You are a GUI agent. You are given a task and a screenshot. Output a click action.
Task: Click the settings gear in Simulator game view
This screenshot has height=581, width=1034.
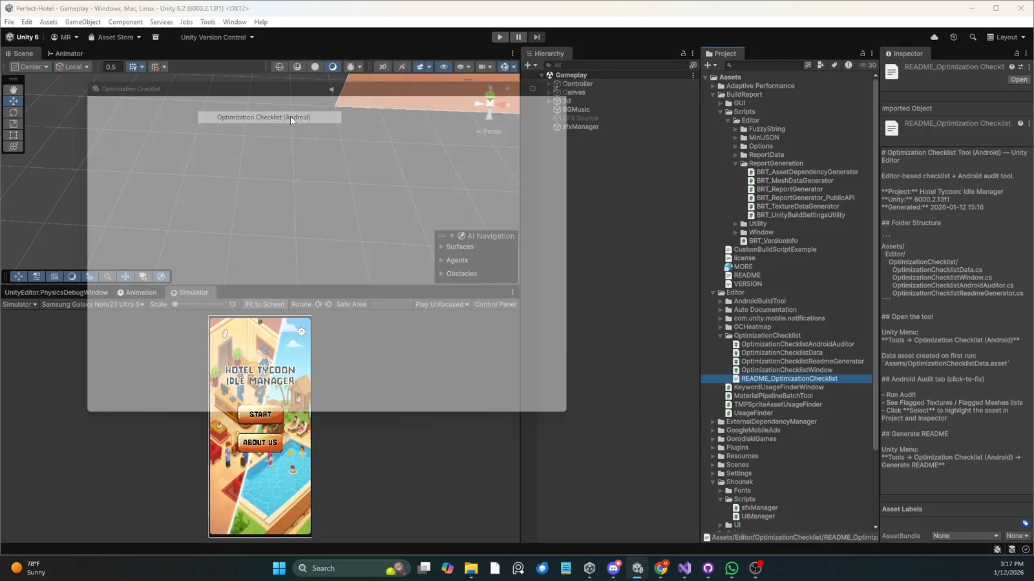tap(301, 332)
